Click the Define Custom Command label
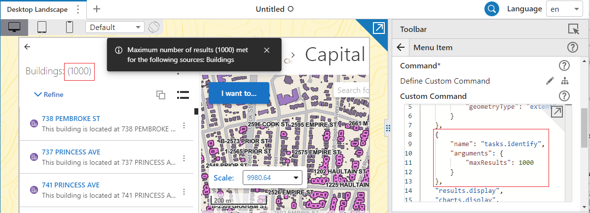 click(x=445, y=81)
